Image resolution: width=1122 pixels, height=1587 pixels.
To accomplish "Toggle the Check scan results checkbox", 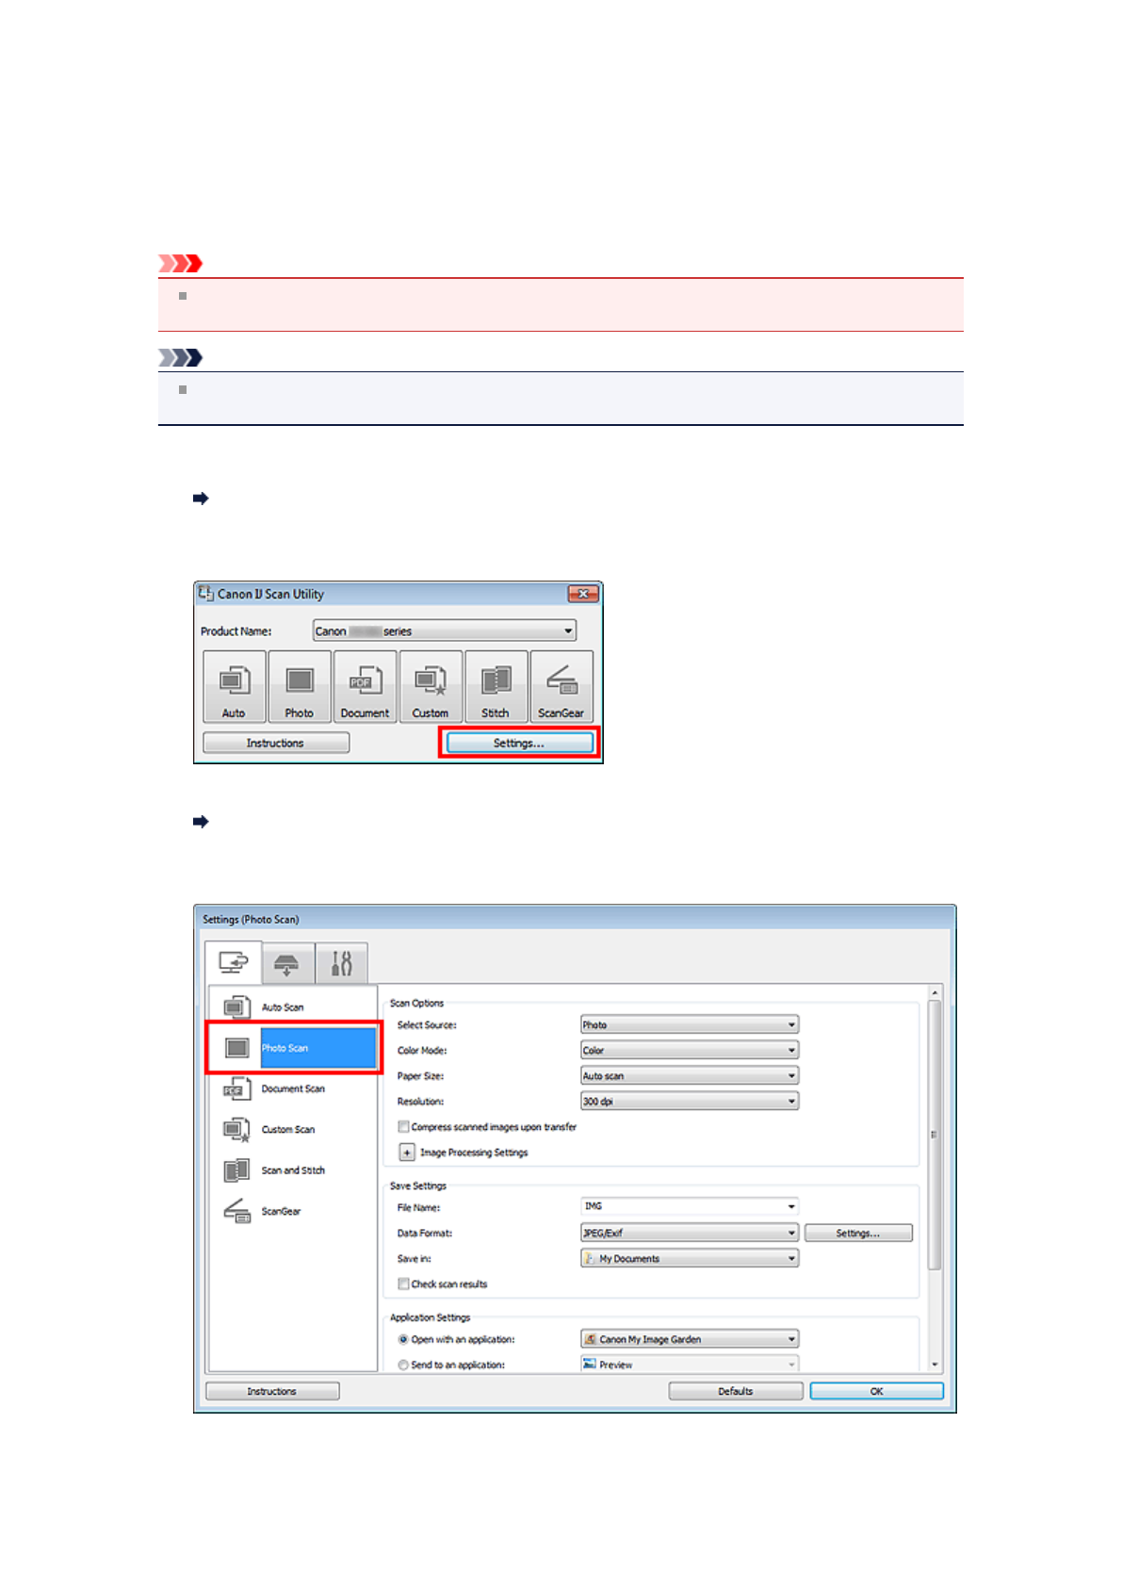I will coord(404,1284).
